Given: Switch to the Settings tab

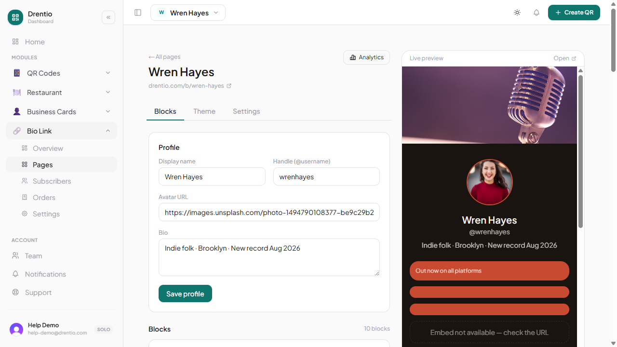Looking at the screenshot, I should point(246,111).
